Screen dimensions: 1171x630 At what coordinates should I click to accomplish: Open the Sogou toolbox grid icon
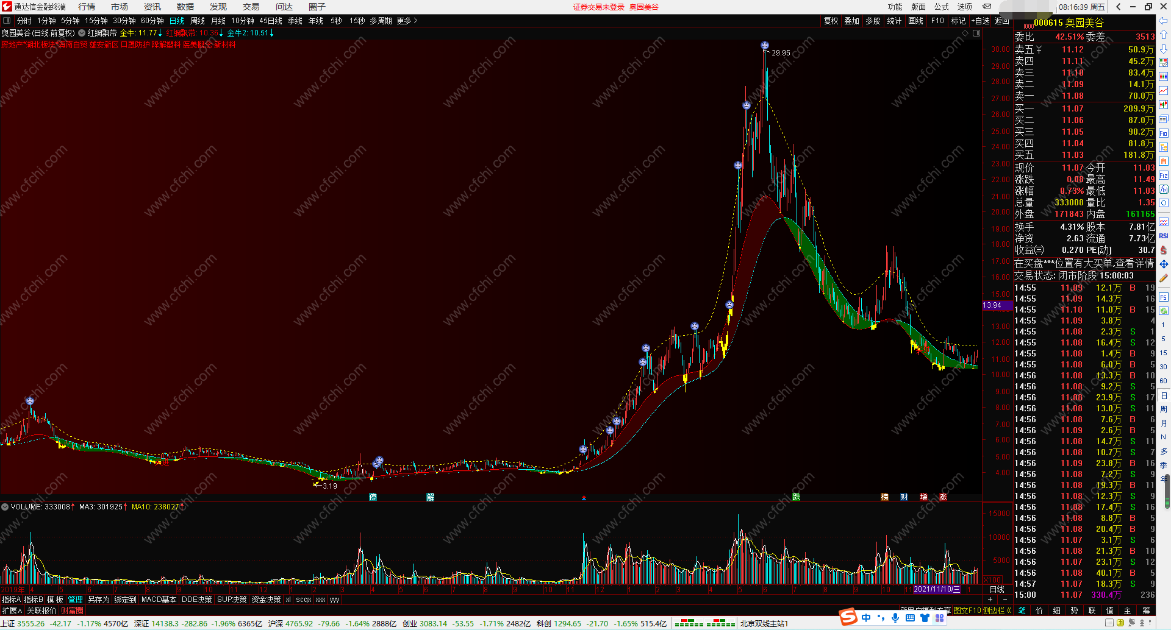(x=939, y=618)
